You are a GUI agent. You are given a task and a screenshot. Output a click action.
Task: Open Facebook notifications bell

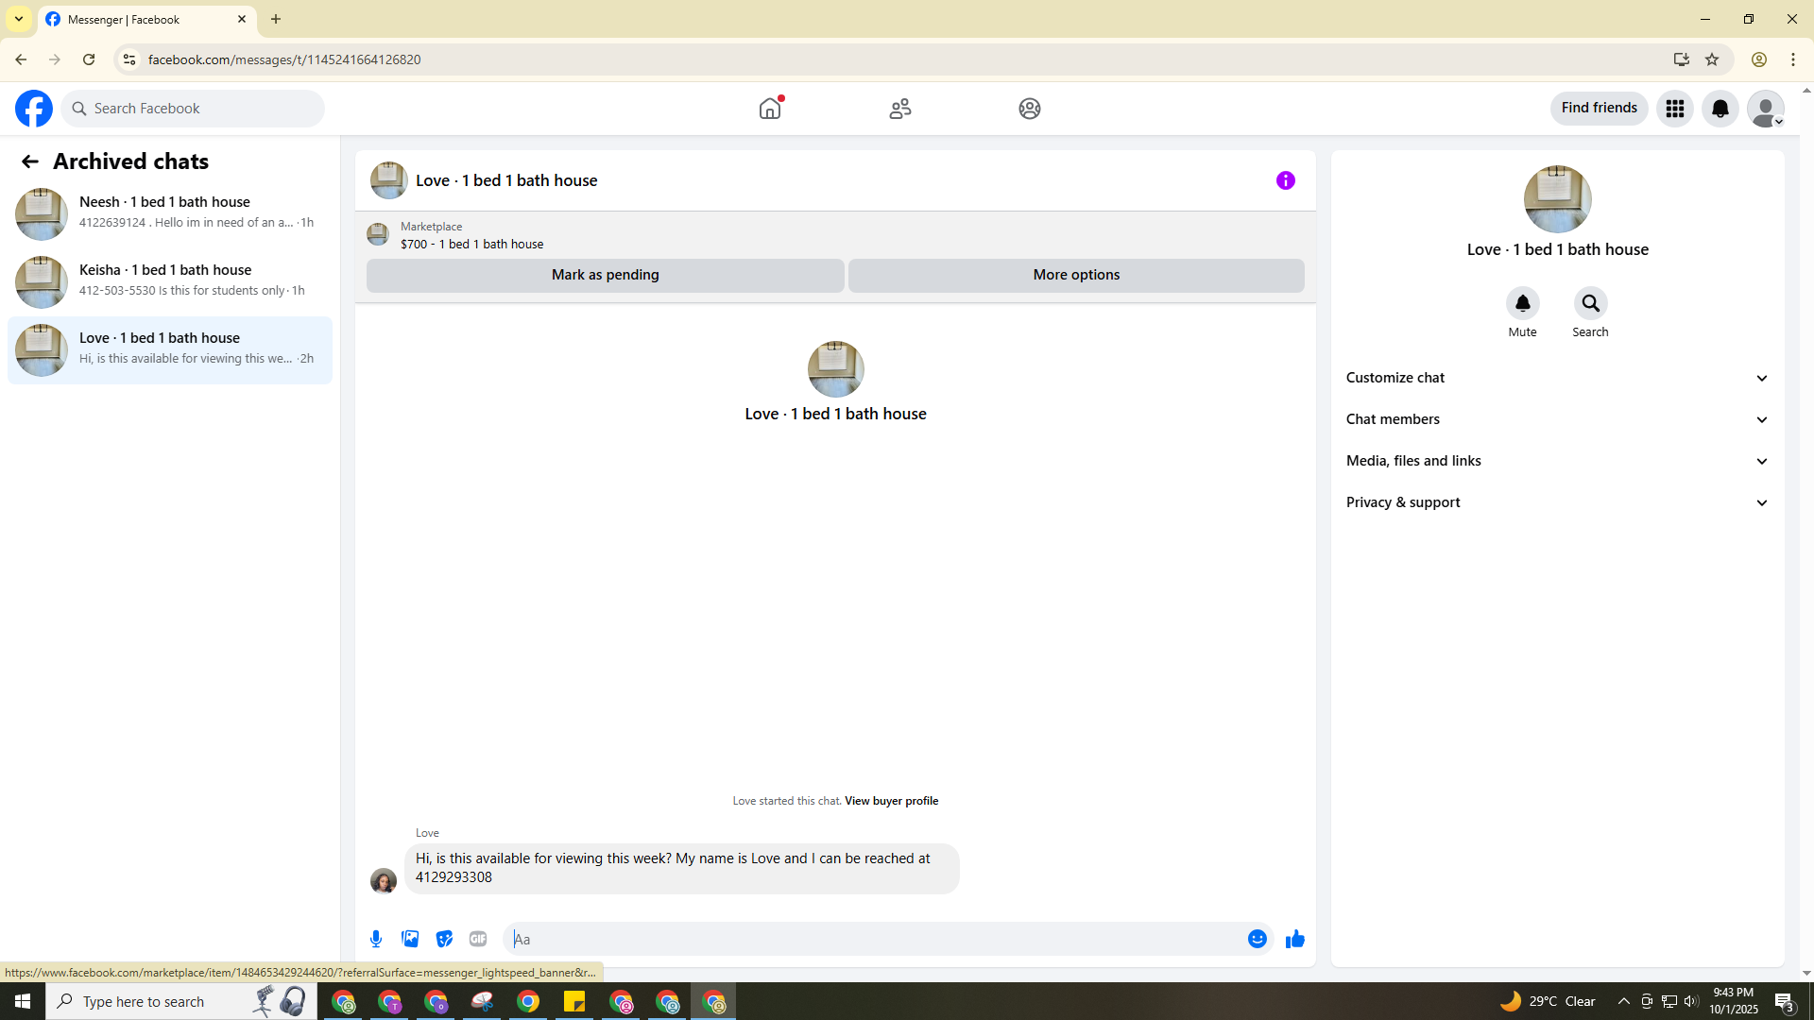click(1720, 109)
